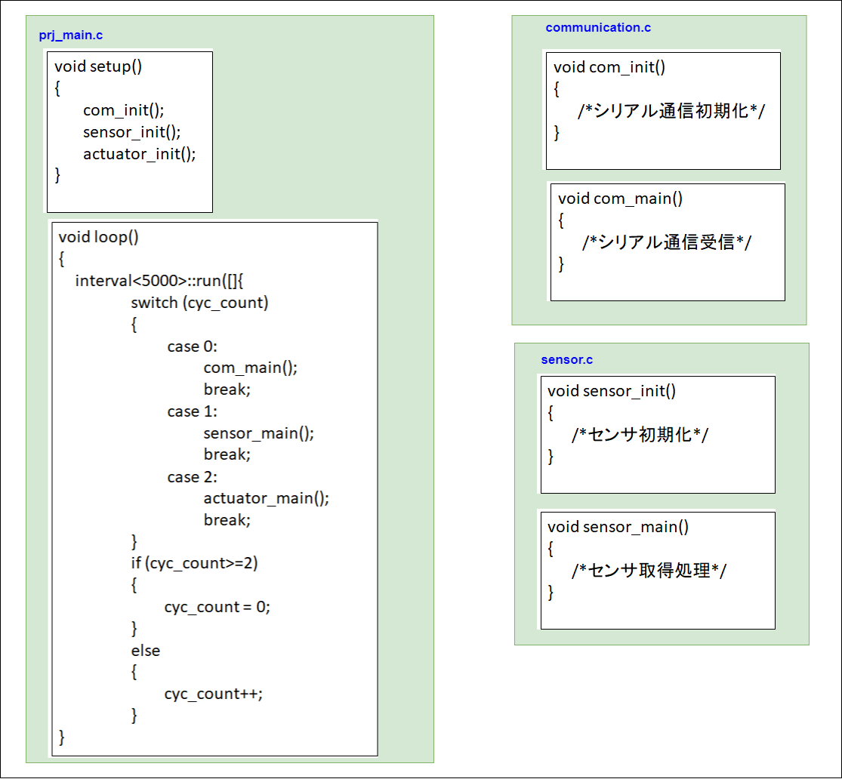Click the センサ初期化 comment

tap(640, 434)
